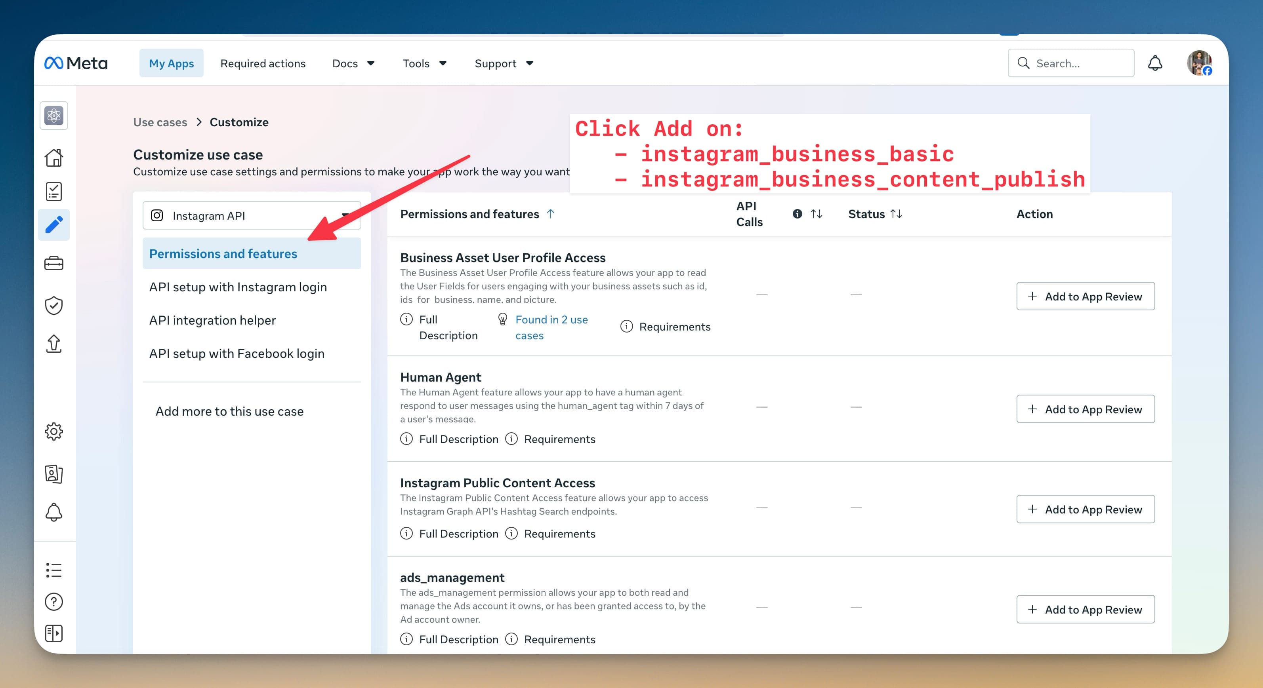The width and height of the screenshot is (1263, 688).
Task: Click the Search input field
Action: tap(1071, 63)
